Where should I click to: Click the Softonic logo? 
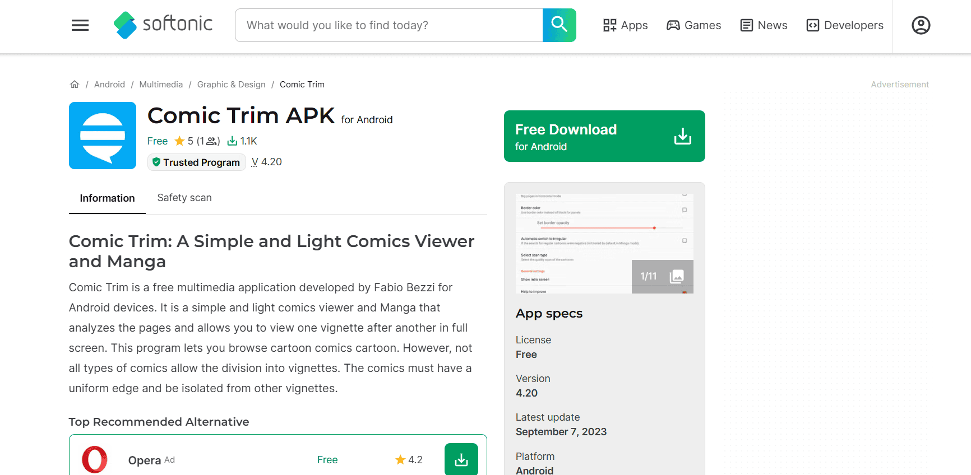163,25
